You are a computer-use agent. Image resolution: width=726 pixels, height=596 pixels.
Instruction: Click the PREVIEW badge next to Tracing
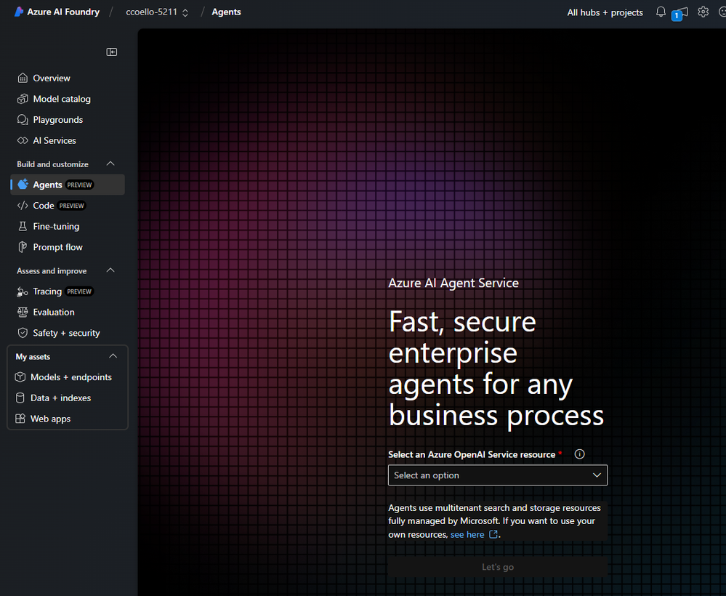(x=79, y=291)
